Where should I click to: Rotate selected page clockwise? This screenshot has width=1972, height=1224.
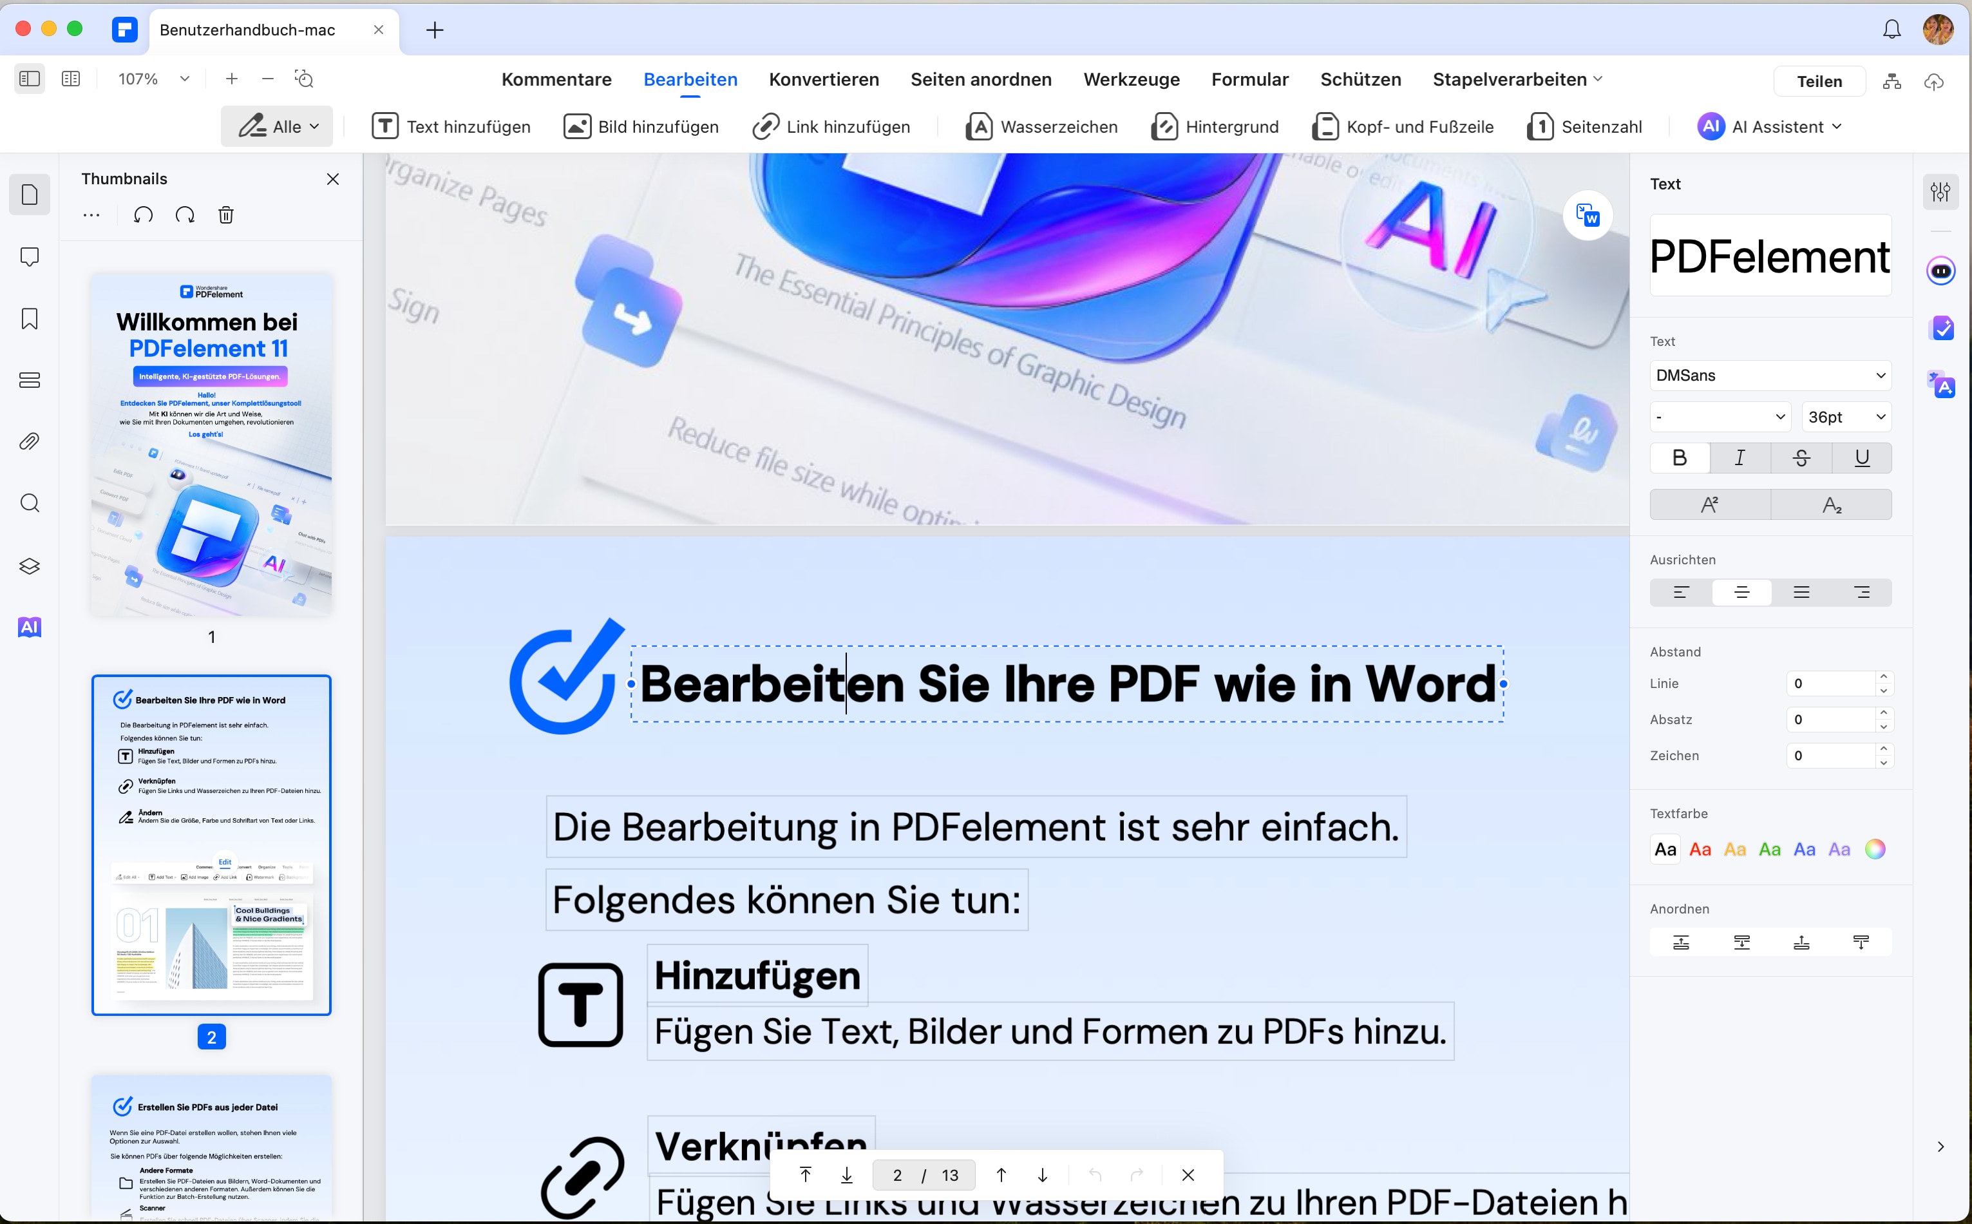click(184, 215)
